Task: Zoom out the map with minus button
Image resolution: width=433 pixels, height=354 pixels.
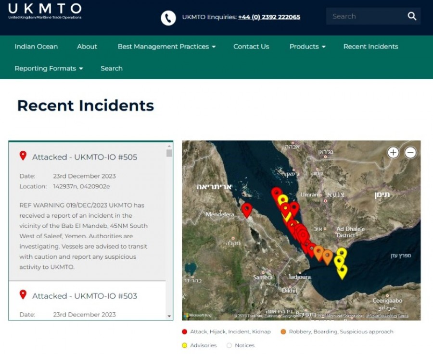Action: click(410, 153)
